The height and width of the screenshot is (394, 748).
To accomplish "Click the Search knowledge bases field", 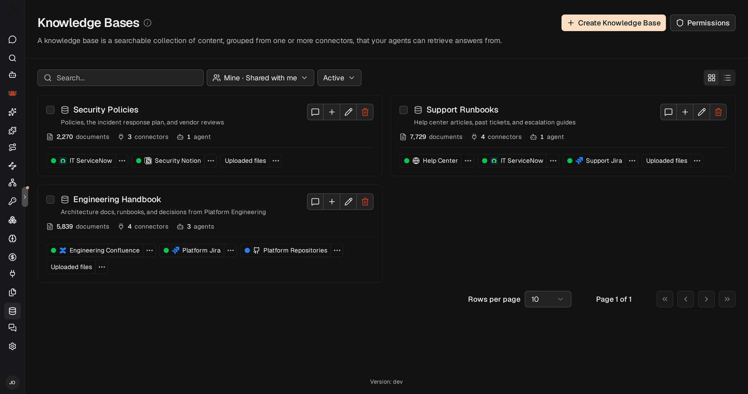I will point(120,78).
